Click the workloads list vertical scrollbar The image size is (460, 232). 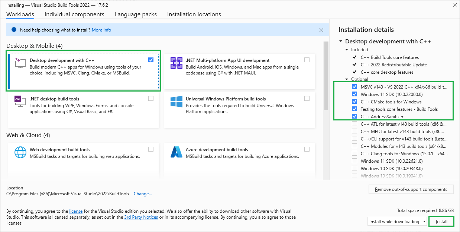coord(326,76)
